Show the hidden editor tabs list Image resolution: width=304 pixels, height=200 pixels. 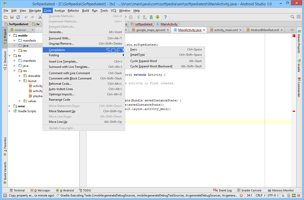click(292, 30)
